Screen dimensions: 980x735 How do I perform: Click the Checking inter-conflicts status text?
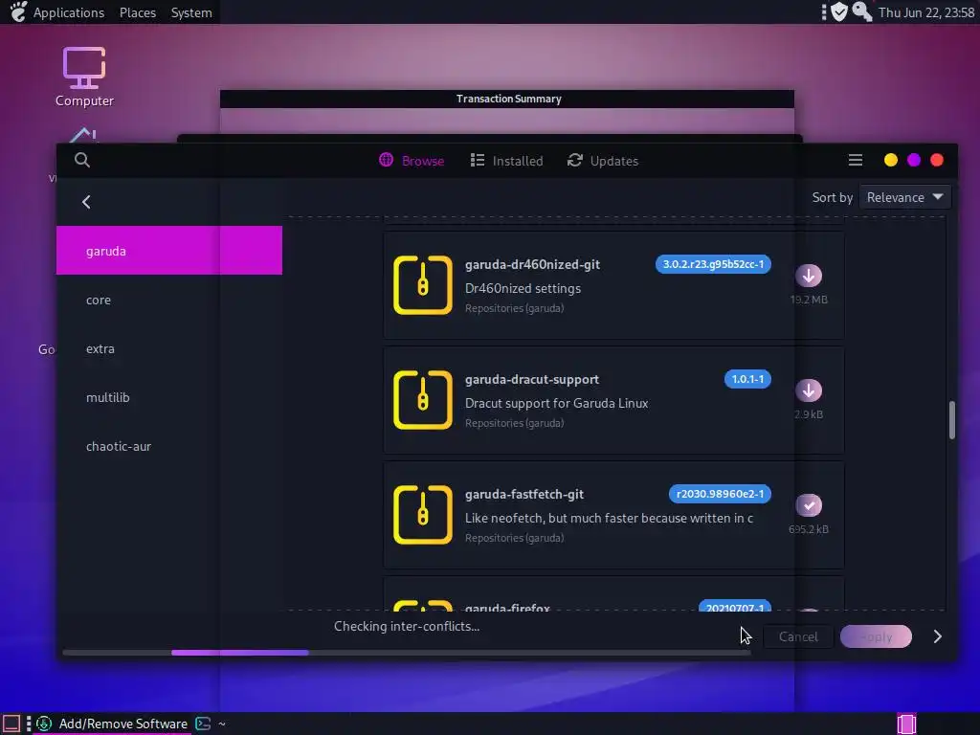point(407,626)
